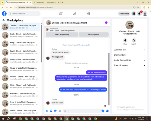
Task: Switch to the Messenger | Facebook tab
Action: point(17,2)
